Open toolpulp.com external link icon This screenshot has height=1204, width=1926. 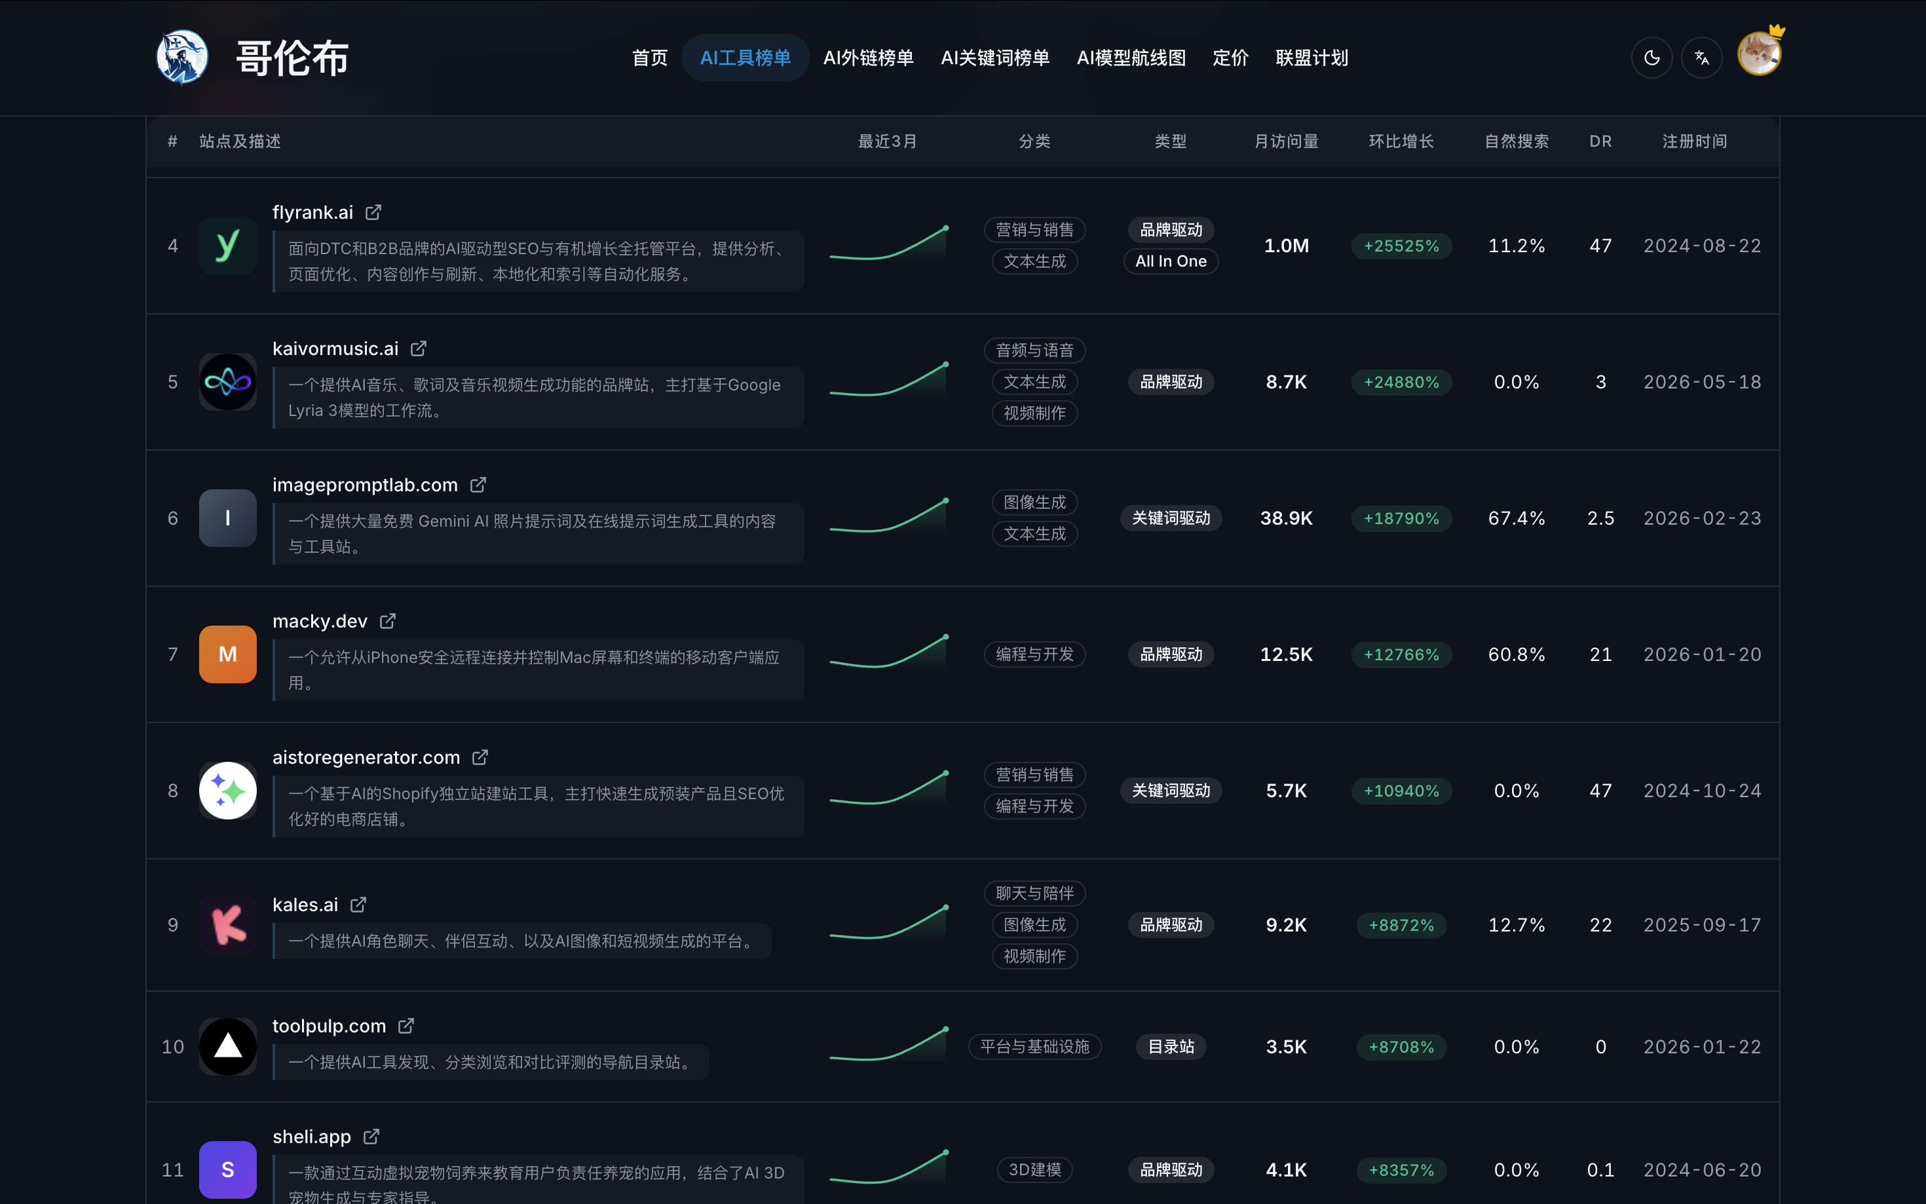click(406, 1026)
